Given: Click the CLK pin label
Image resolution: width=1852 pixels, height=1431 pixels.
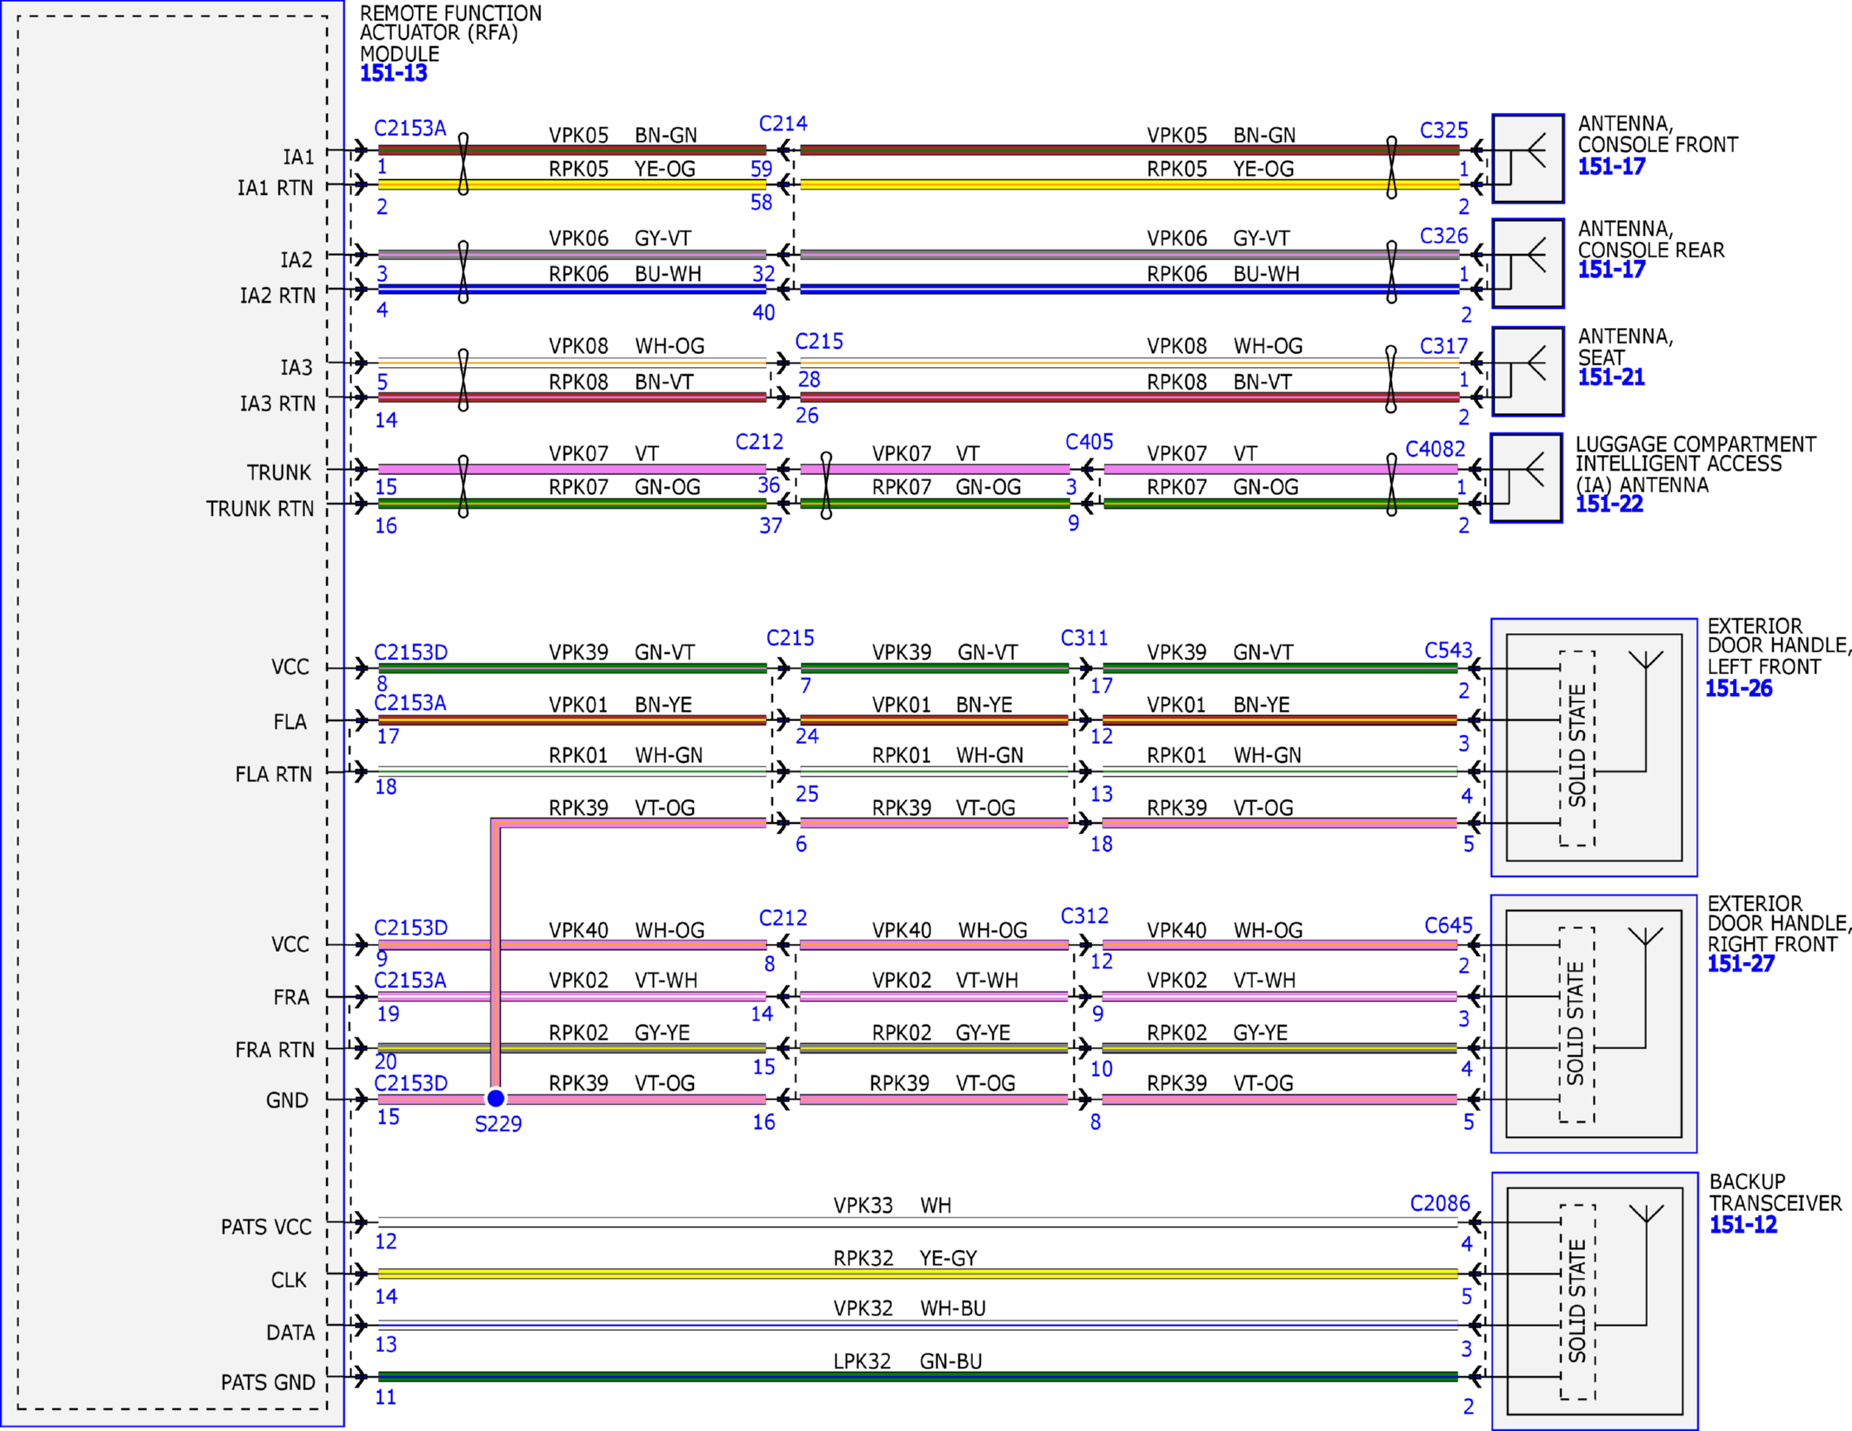Looking at the screenshot, I should coord(289,1281).
